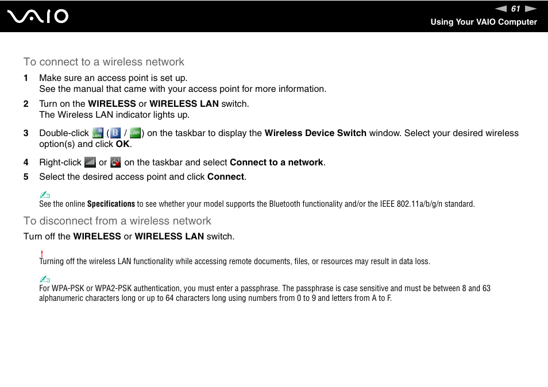Click The Wireless LAN indicator lights up text

click(x=114, y=115)
